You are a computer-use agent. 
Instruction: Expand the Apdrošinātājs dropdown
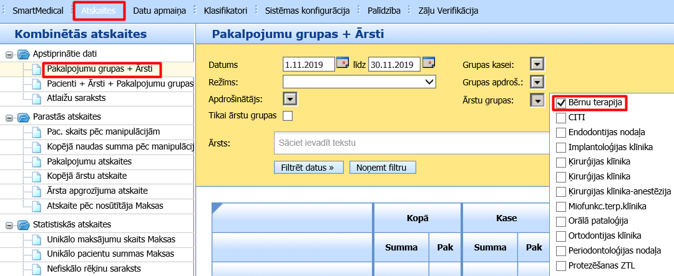click(x=289, y=98)
